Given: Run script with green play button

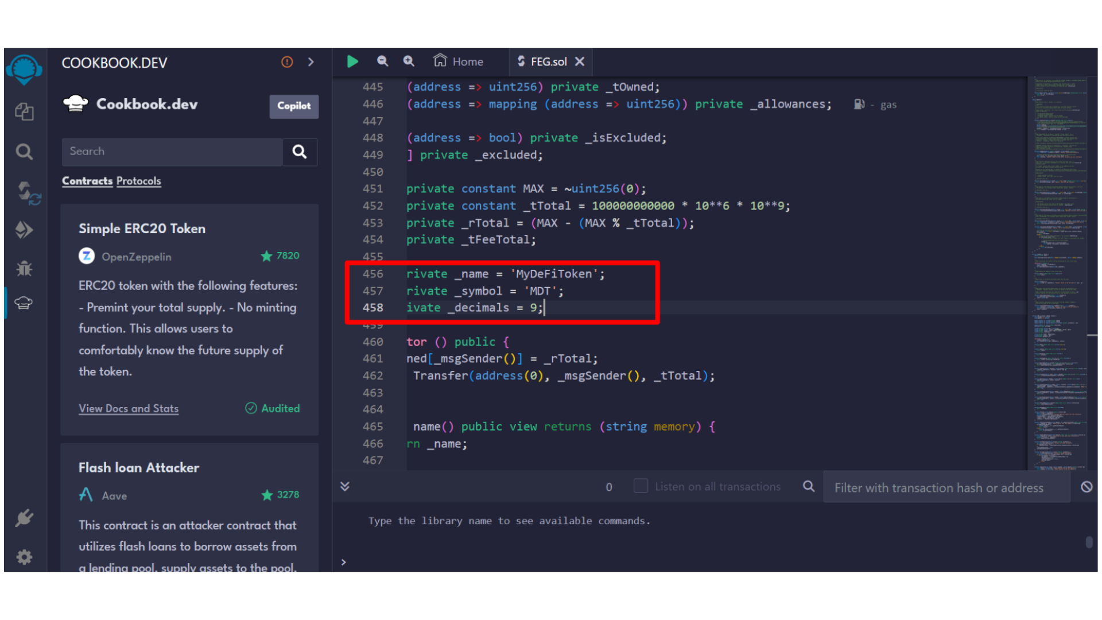Looking at the screenshot, I should [x=352, y=61].
